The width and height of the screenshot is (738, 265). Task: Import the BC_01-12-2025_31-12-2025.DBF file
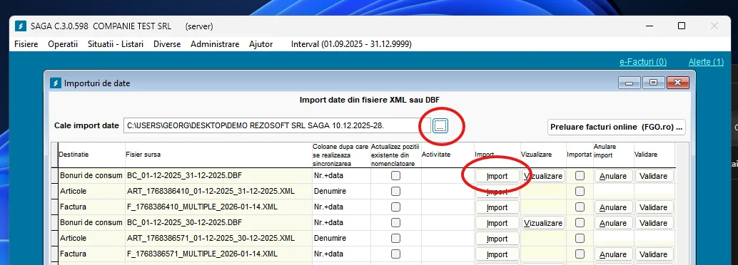tap(497, 176)
